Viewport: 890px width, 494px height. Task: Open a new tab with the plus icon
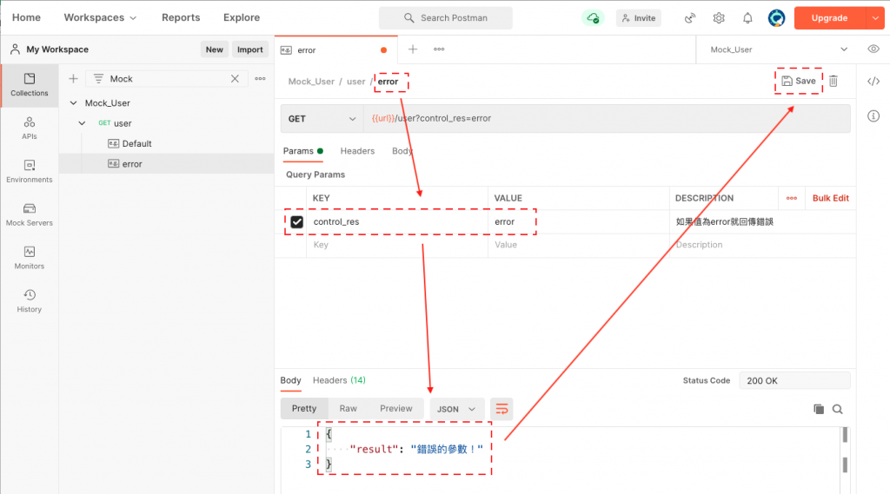(413, 49)
